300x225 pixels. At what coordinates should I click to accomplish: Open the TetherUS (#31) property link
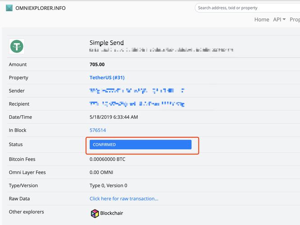pyautogui.click(x=107, y=77)
